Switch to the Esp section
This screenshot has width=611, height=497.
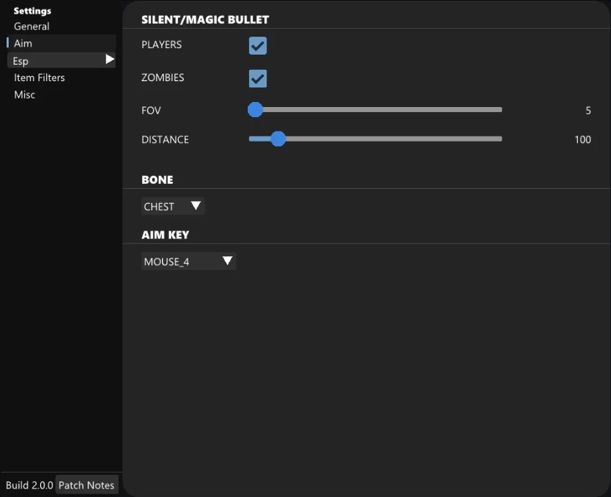[21, 61]
